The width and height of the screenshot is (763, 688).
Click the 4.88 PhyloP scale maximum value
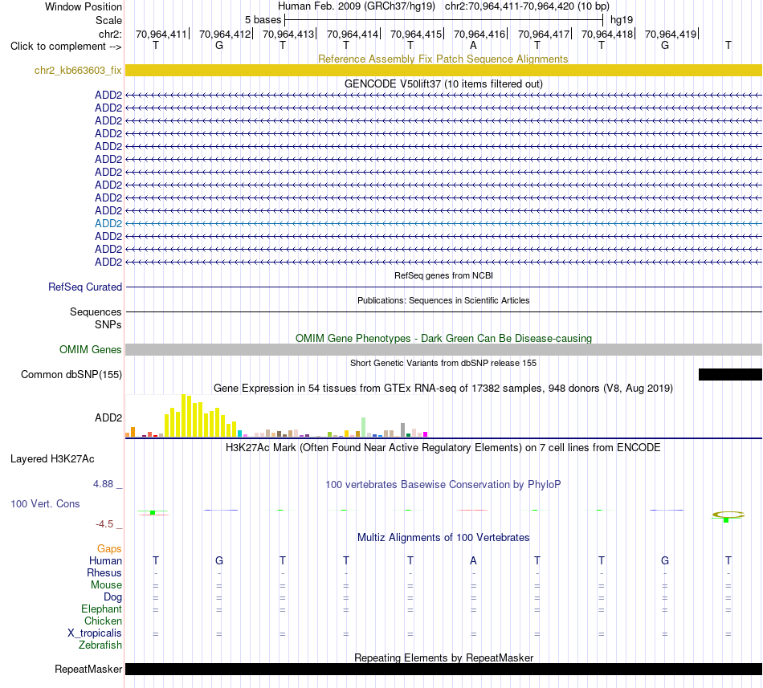click(103, 484)
